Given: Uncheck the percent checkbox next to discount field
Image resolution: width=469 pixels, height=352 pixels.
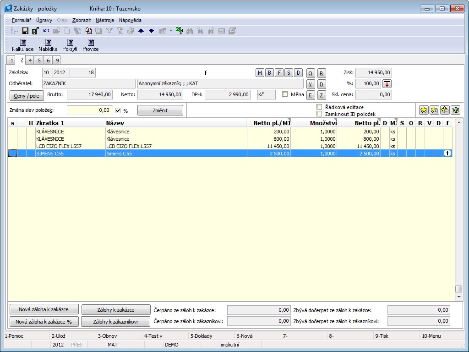Looking at the screenshot, I should tap(118, 110).
